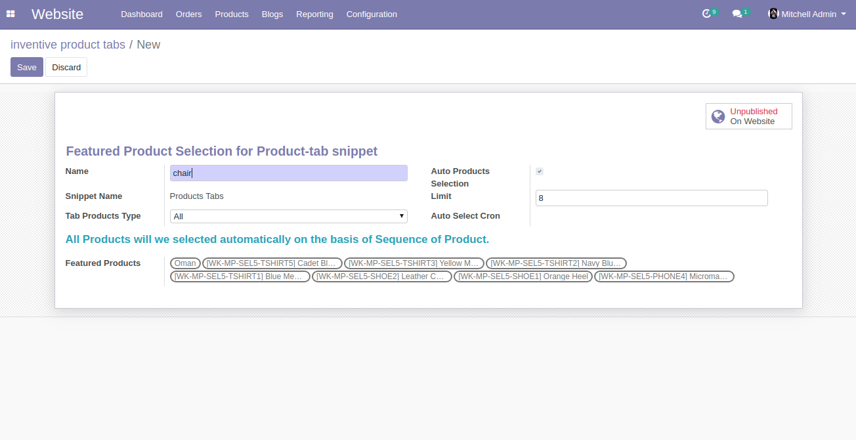The width and height of the screenshot is (856, 440).
Task: Select the Oman featured product tag
Action: point(185,263)
